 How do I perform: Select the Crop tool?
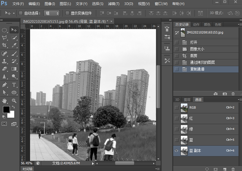4,45
